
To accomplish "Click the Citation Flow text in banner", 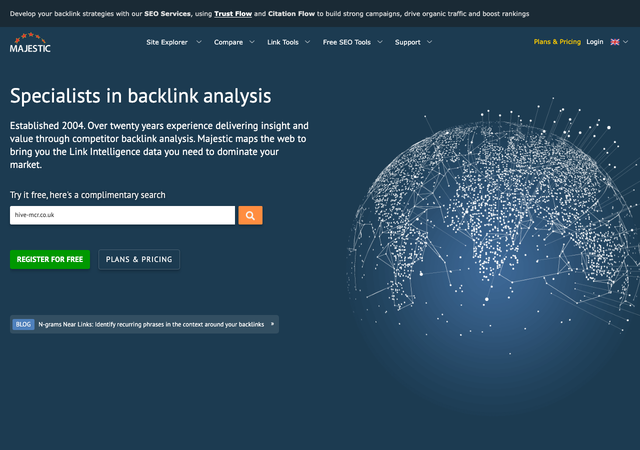I will 291,13.
